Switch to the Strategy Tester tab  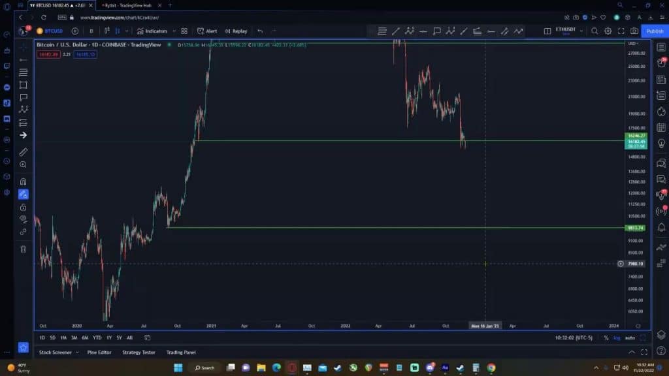[139, 352]
